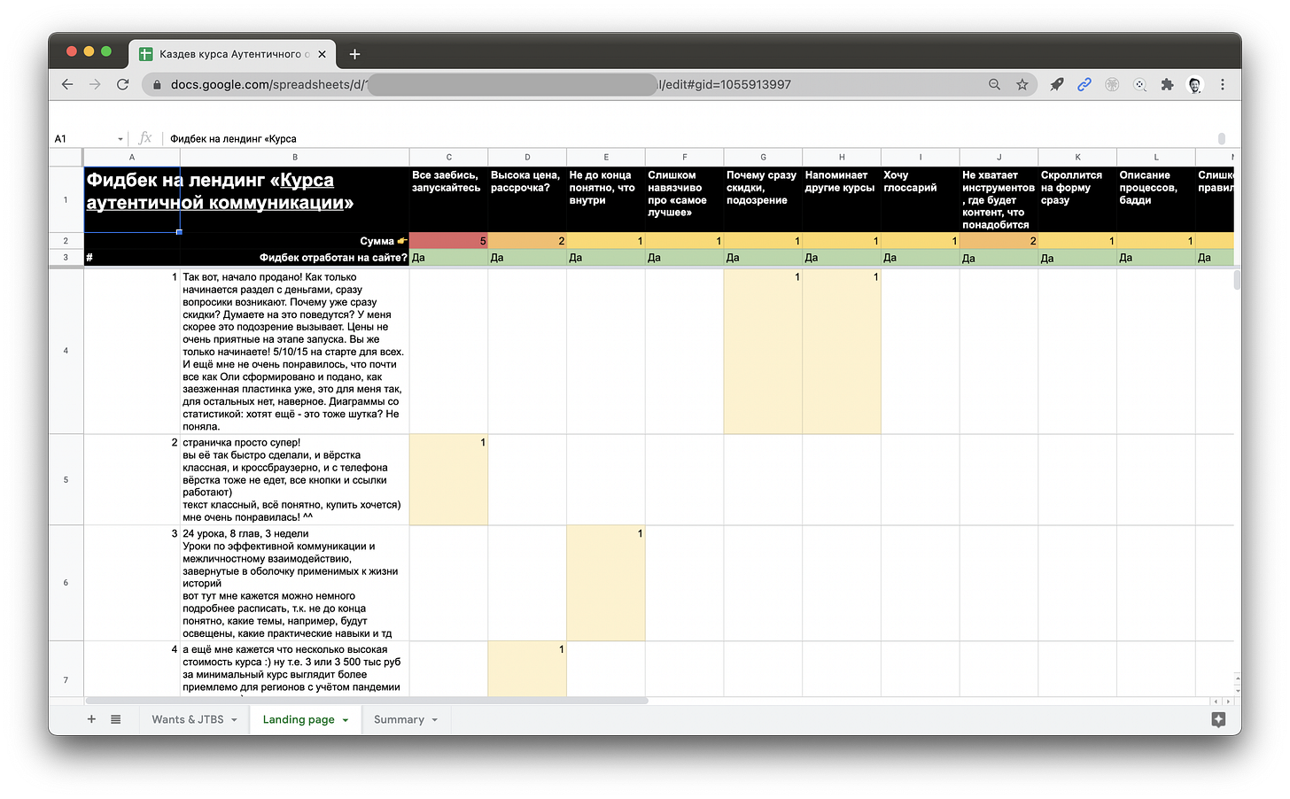The image size is (1290, 799).
Task: Click the feedback cell starting страничка просто супер
Action: (295, 479)
